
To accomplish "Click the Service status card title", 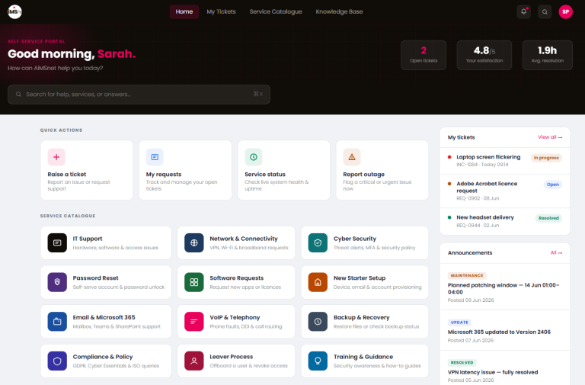I will pyautogui.click(x=265, y=174).
